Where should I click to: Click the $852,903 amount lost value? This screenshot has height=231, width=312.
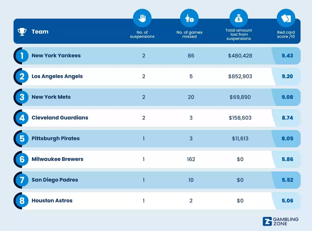point(240,76)
